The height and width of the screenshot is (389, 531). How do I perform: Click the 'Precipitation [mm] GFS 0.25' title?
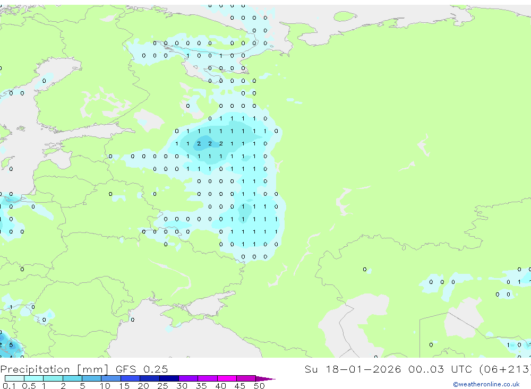click(x=84, y=369)
